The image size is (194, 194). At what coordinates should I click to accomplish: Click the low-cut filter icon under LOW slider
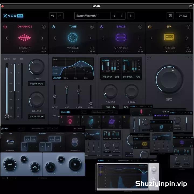[54, 116]
